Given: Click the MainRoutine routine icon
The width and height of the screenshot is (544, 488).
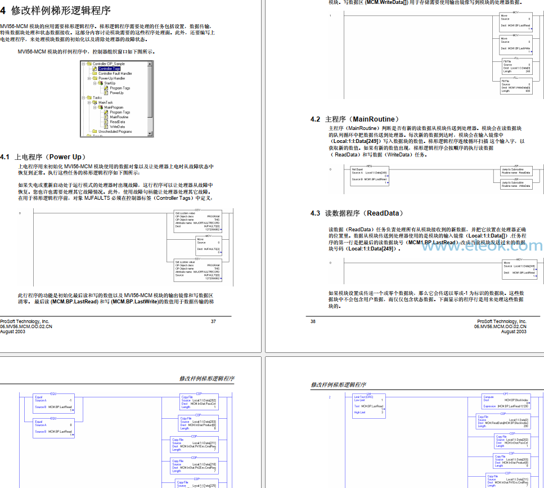Looking at the screenshot, I should tap(106, 117).
